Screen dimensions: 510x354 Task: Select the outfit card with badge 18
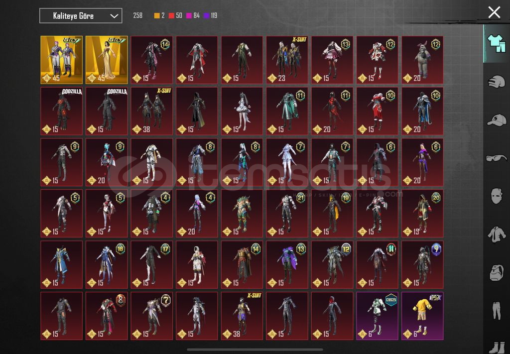click(x=107, y=264)
